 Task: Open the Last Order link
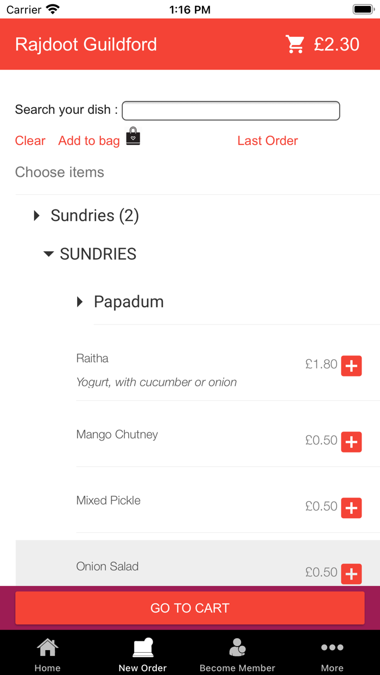point(268,141)
